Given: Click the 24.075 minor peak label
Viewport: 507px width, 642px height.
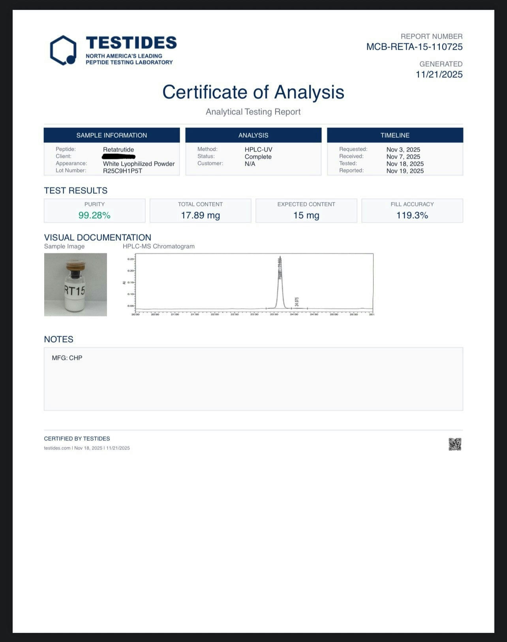Looking at the screenshot, I should pos(297,301).
